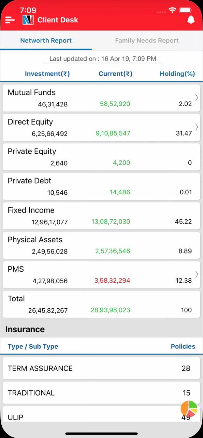Tap the Wi-Fi status icon
This screenshot has width=203, height=438.
[x=172, y=10]
